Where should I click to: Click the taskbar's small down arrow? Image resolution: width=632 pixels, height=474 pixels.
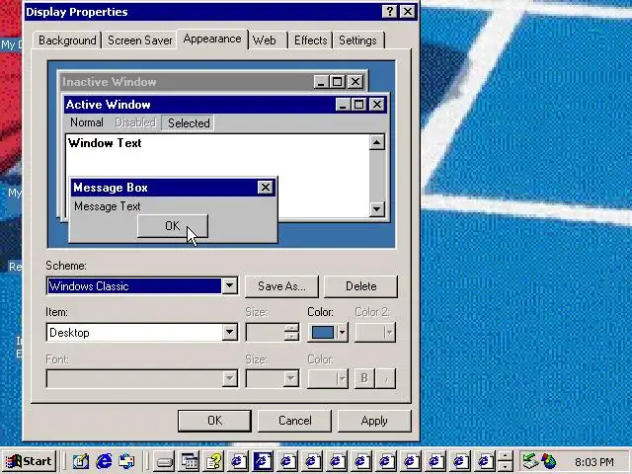(x=506, y=466)
